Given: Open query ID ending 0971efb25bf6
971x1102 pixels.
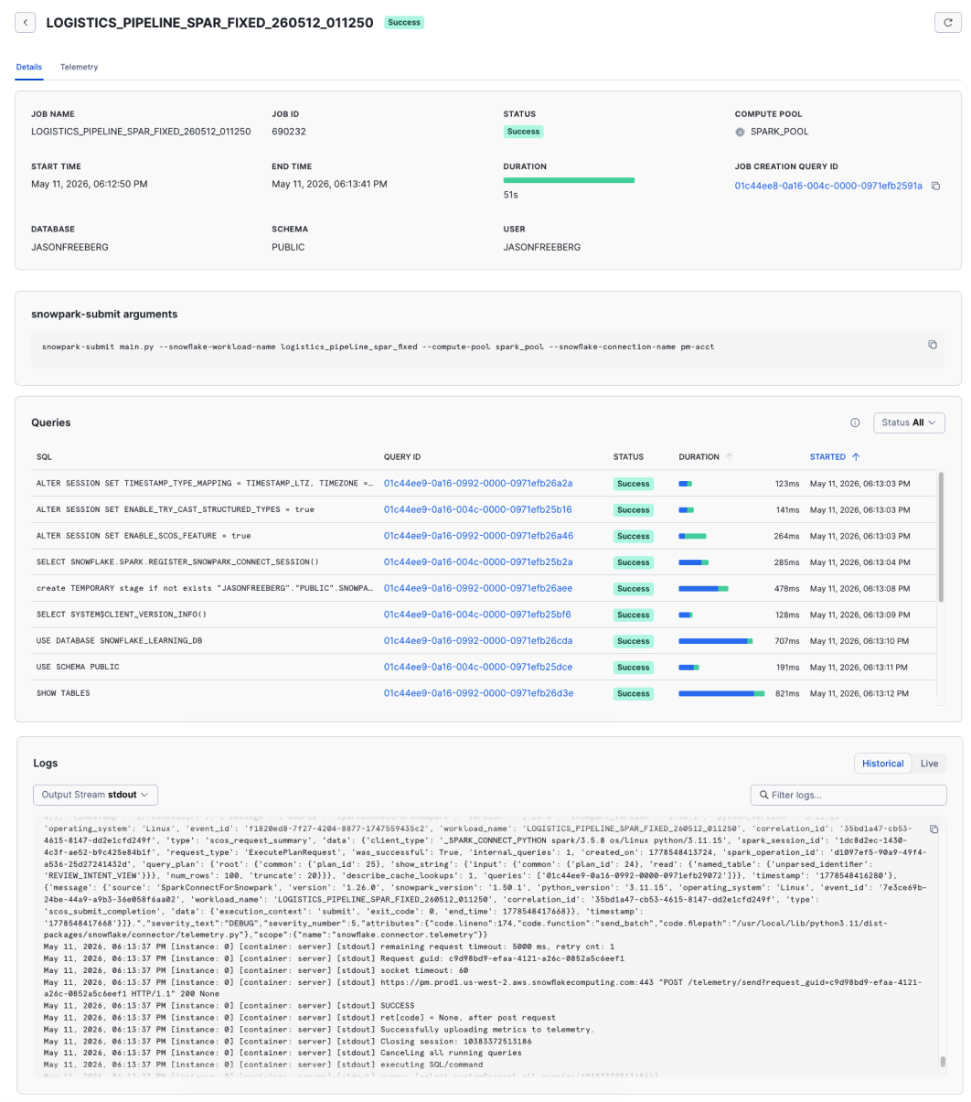Looking at the screenshot, I should tap(478, 615).
